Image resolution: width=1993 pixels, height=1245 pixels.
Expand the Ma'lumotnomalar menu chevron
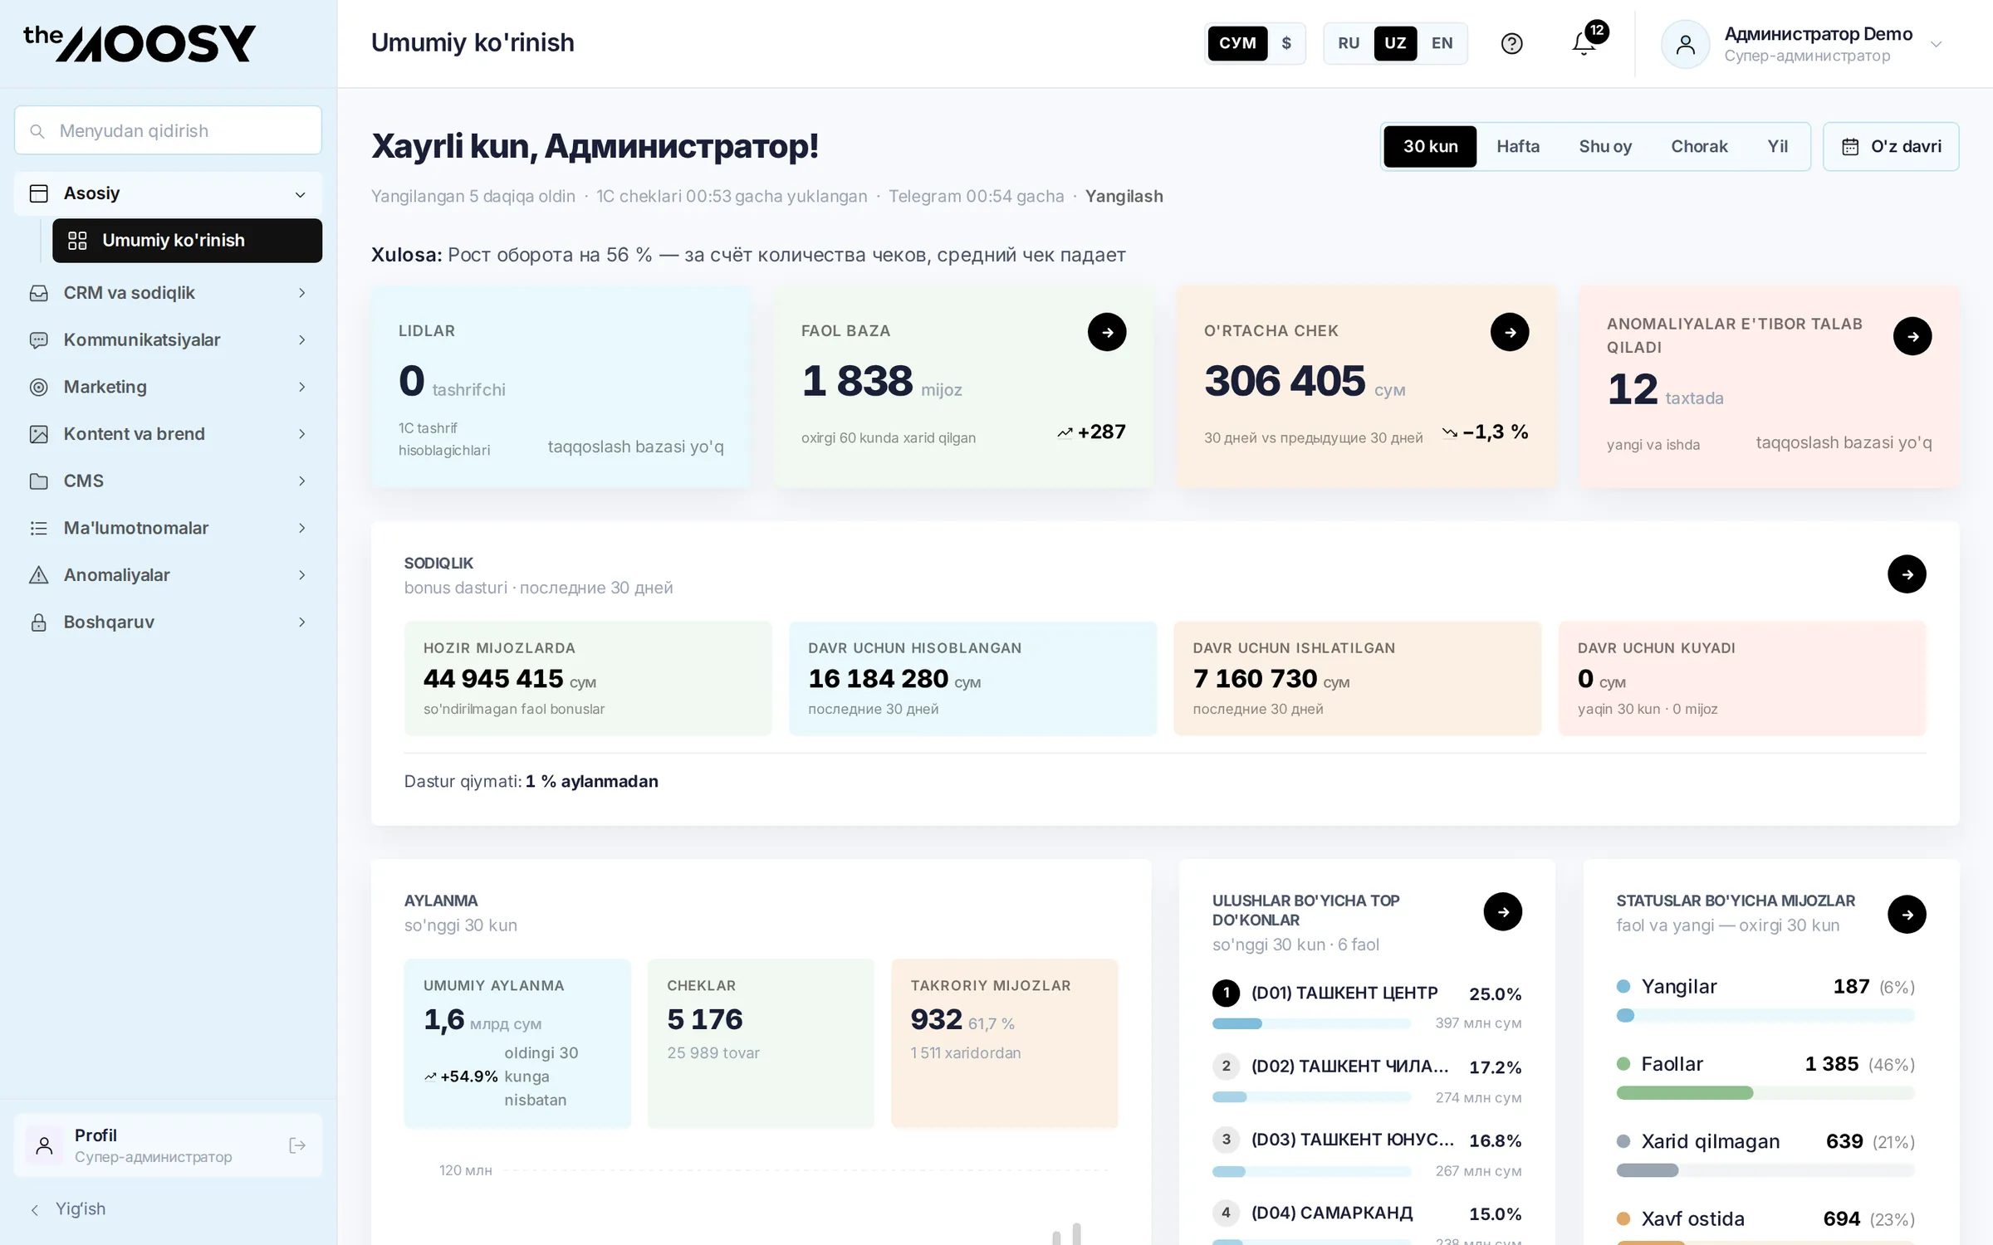pos(302,528)
